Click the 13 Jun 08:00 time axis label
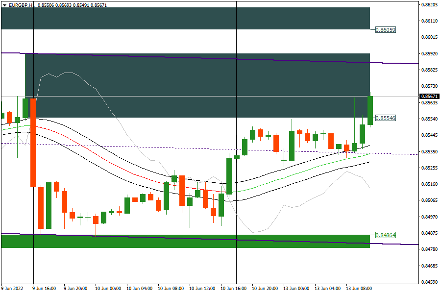The image size is (441, 294). pyautogui.click(x=358, y=289)
